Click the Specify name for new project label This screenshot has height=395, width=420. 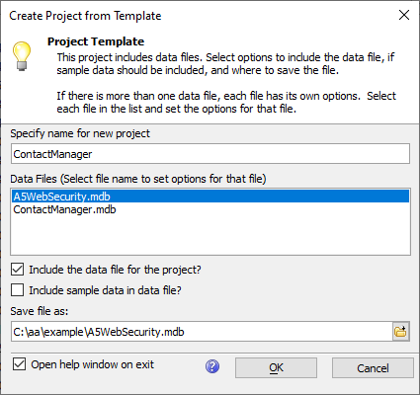pos(80,133)
